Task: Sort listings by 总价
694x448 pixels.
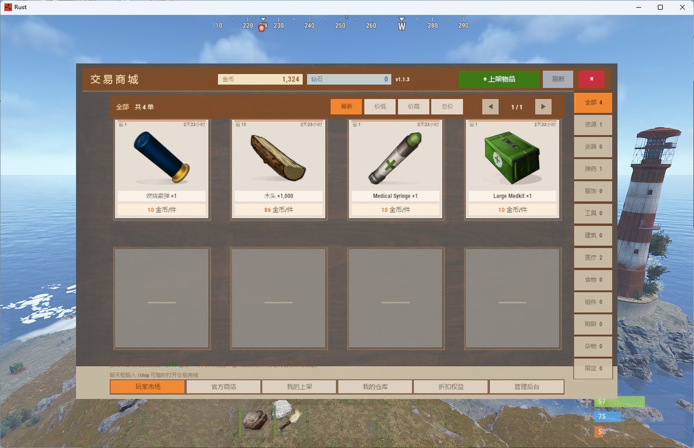Action: [447, 107]
